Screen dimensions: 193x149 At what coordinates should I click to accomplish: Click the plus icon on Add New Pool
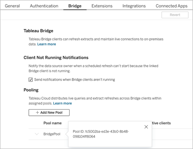[x=38, y=112]
